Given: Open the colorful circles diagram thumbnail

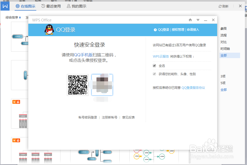Looking at the screenshot, I should 154,156.
